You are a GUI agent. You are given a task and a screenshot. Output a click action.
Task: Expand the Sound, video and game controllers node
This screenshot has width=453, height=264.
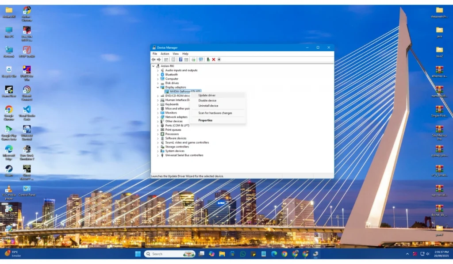158,142
